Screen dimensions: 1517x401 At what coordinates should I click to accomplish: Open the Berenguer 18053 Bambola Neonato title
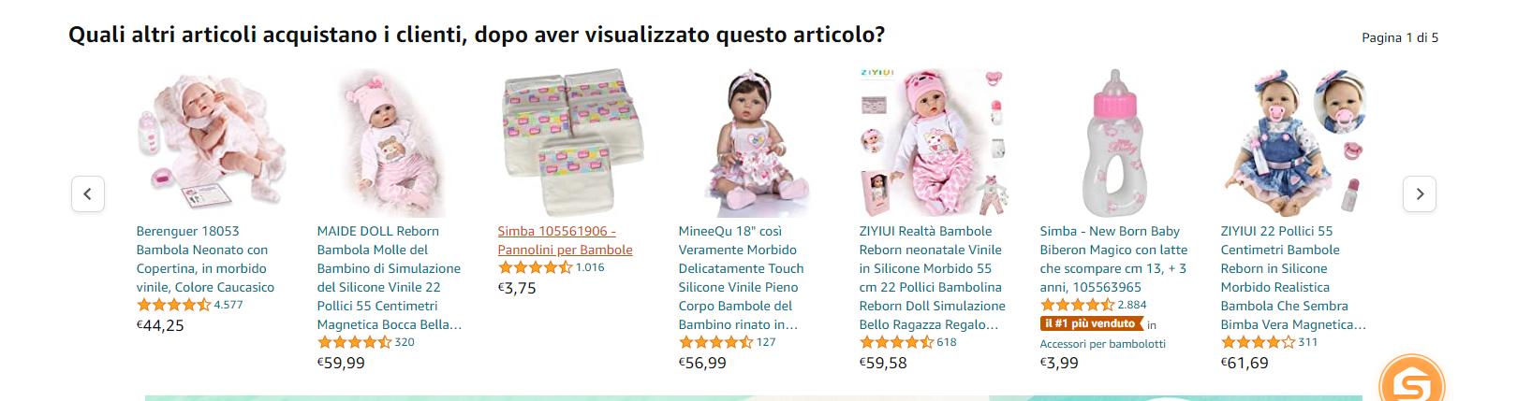coord(205,259)
